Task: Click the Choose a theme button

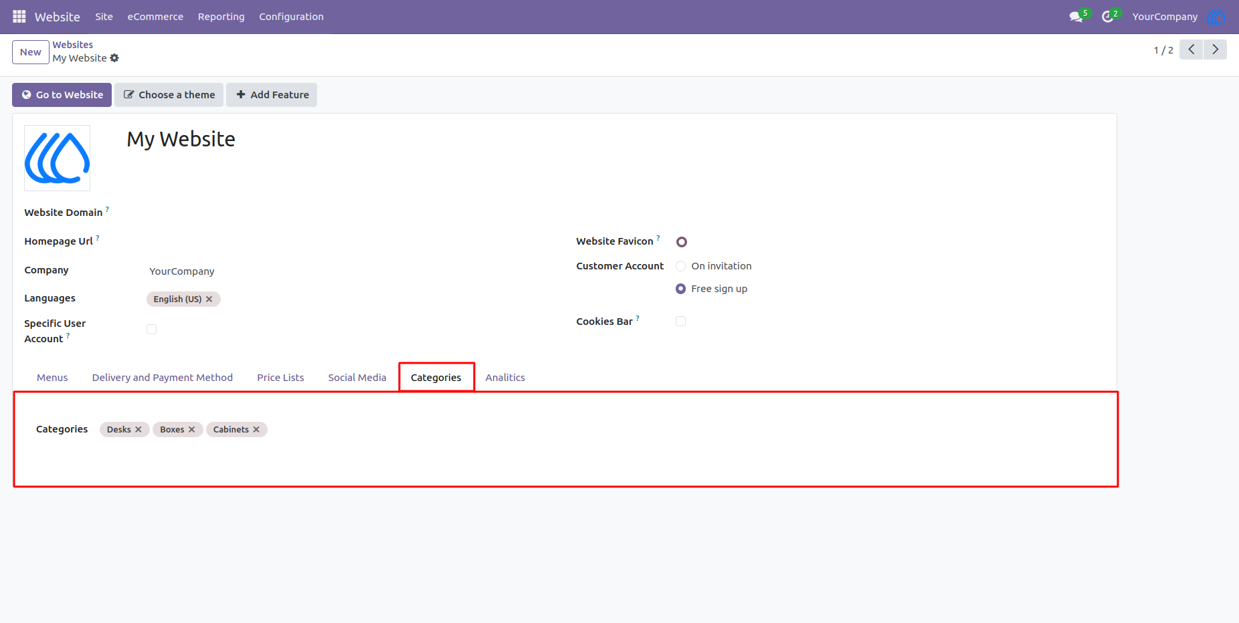Action: (169, 95)
